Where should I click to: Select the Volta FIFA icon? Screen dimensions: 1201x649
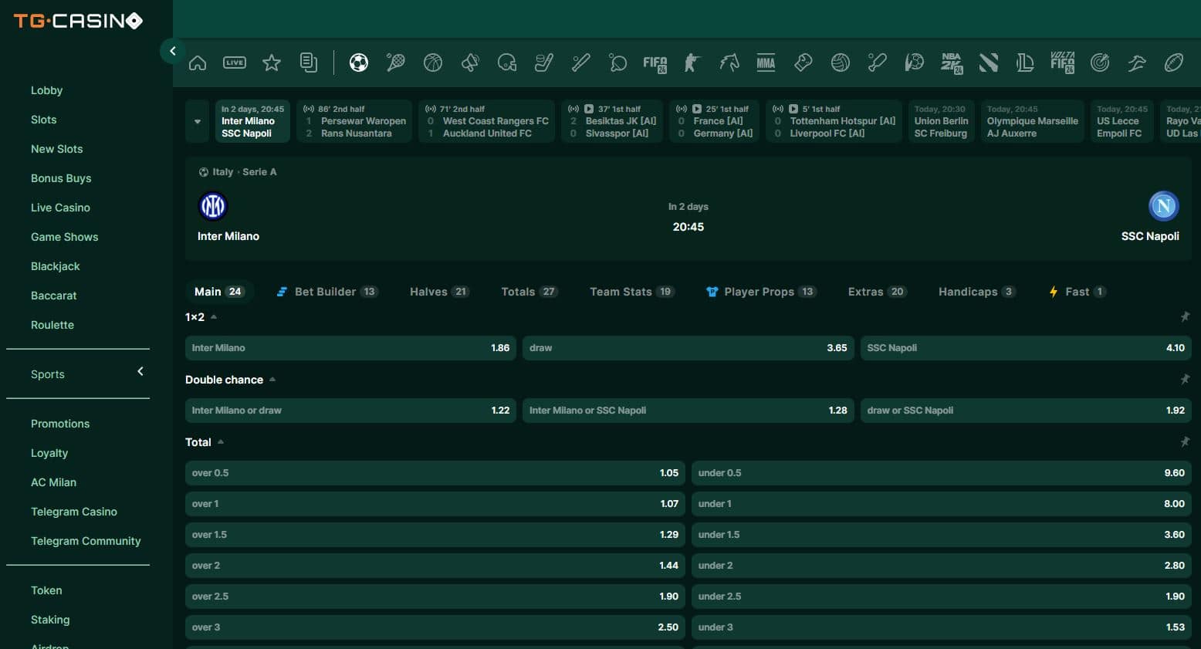pyautogui.click(x=1063, y=63)
